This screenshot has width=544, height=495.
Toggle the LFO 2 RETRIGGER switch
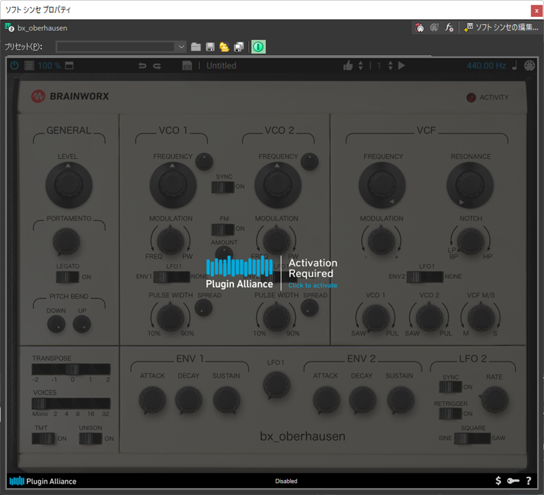pyautogui.click(x=450, y=414)
